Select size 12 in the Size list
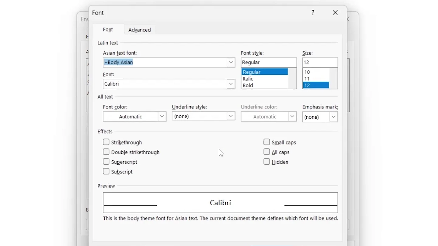The width and height of the screenshot is (438, 246). coord(316,85)
